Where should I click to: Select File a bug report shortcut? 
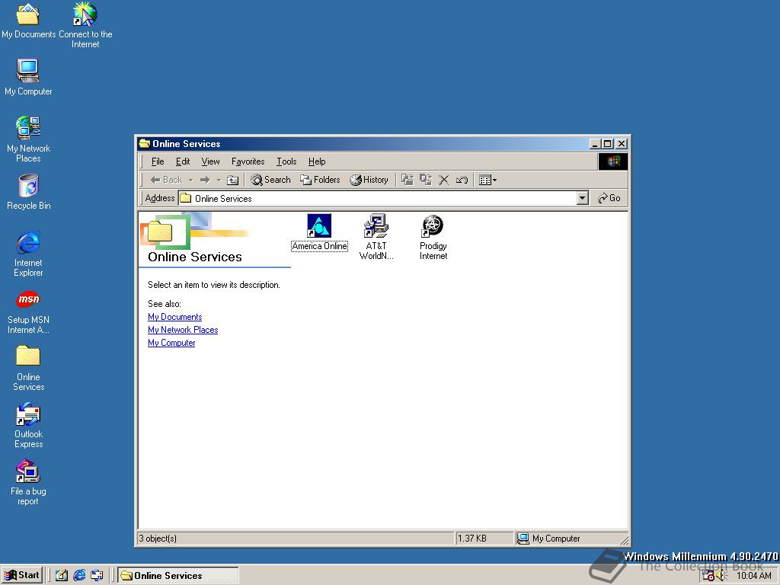[28, 482]
